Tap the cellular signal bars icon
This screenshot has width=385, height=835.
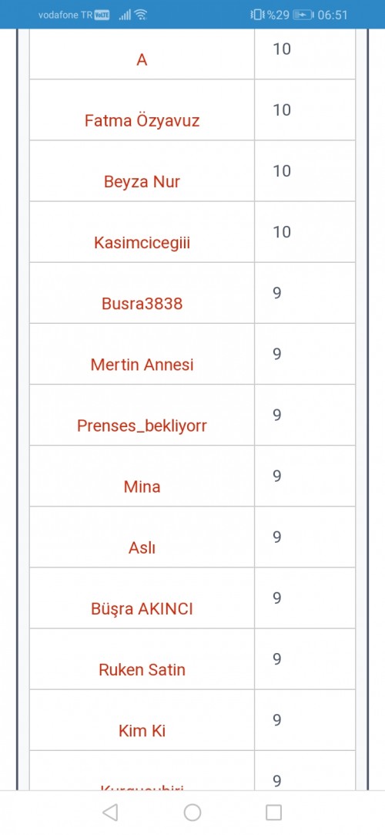click(125, 15)
